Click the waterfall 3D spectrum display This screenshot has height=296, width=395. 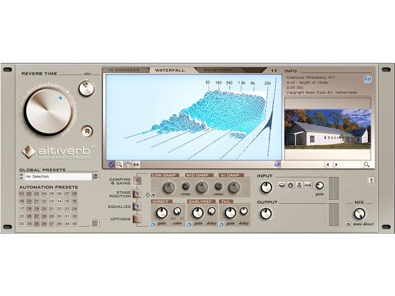pos(193,117)
